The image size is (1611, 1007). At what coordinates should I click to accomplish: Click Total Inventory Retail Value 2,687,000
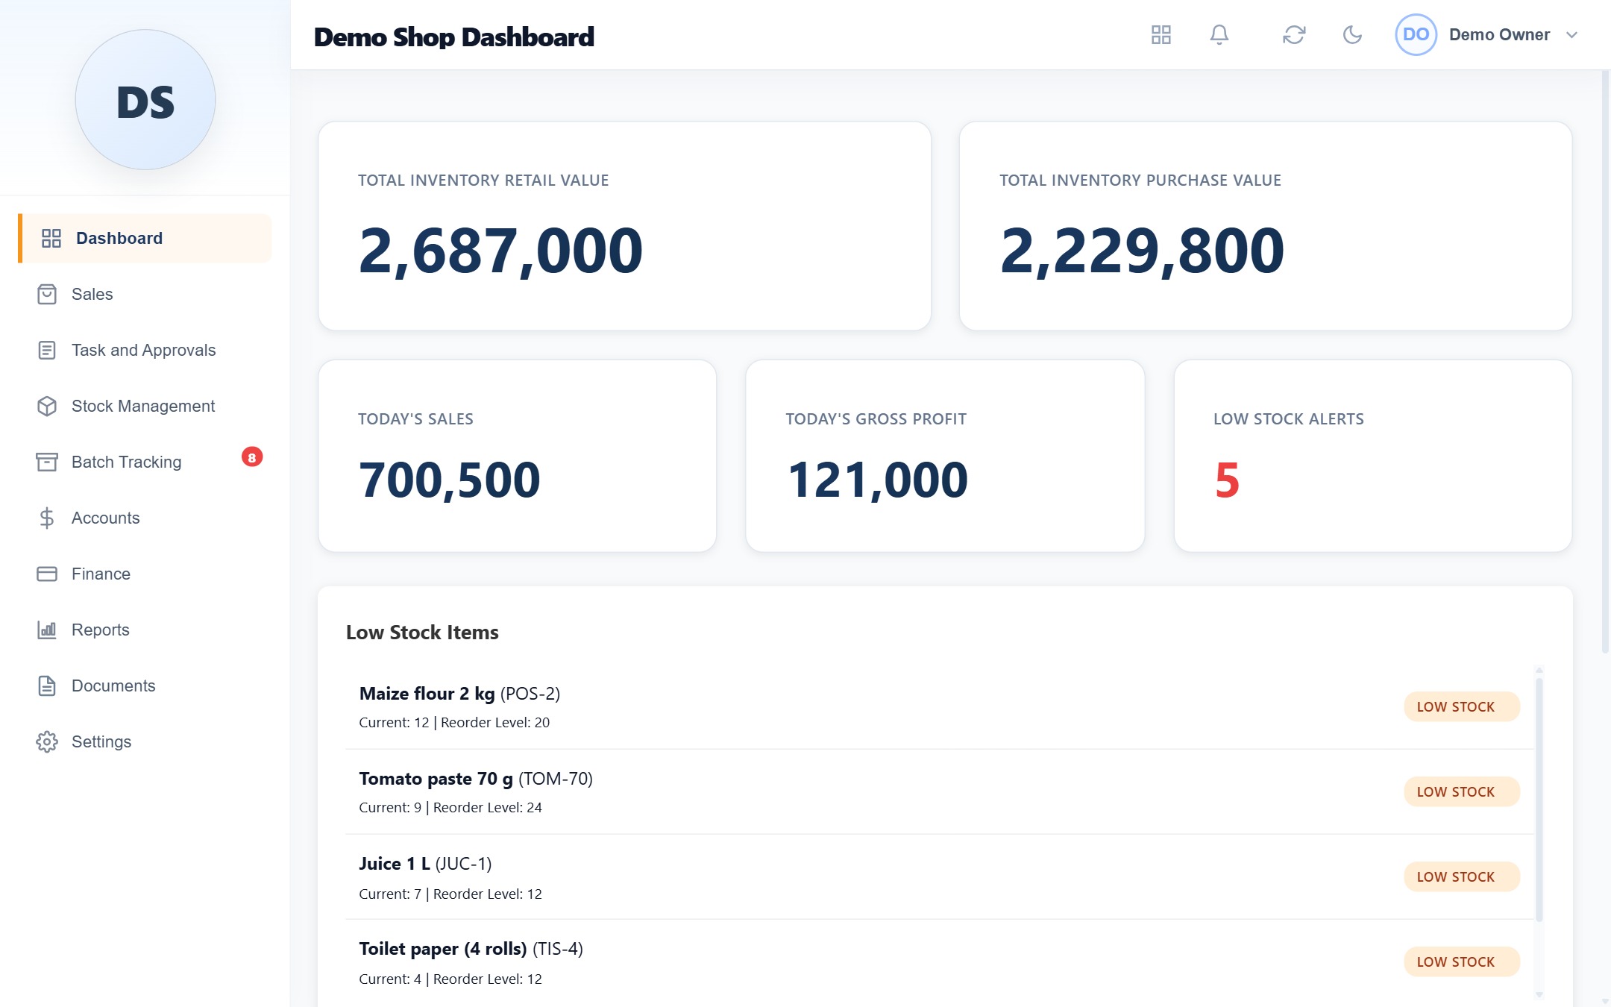click(500, 251)
